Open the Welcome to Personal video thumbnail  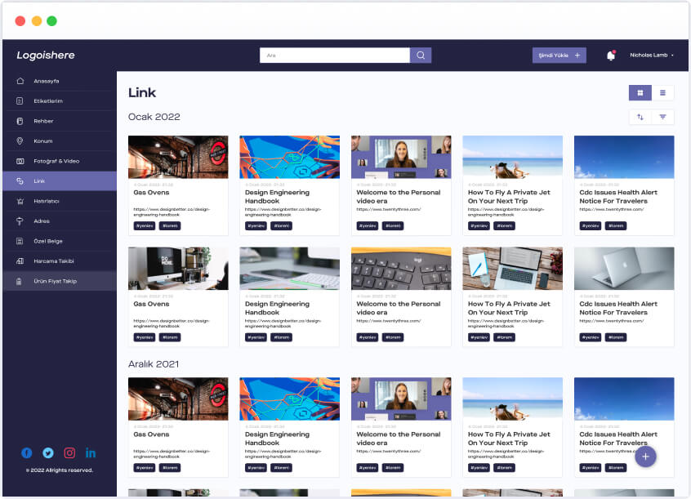401,157
